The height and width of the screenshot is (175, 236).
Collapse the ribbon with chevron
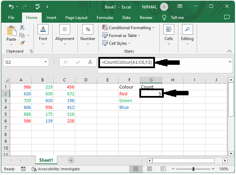click(x=229, y=51)
